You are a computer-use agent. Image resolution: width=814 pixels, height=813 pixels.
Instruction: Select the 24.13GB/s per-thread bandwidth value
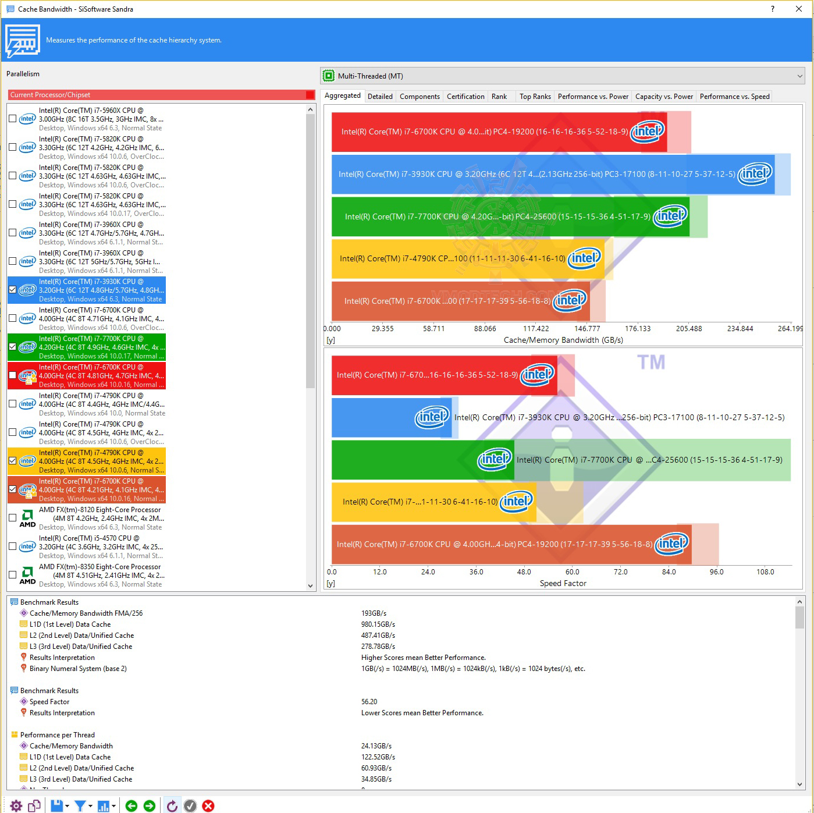(x=376, y=745)
